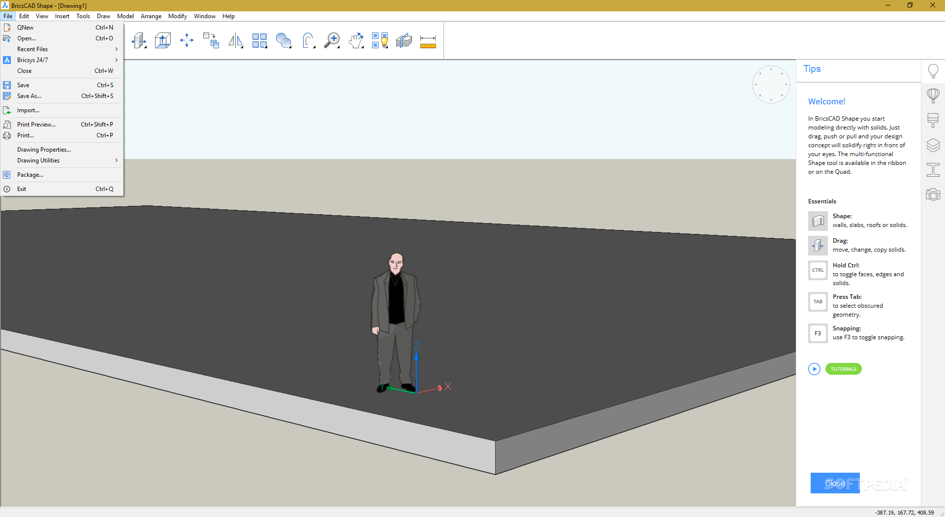Open the Edit menu

click(x=24, y=16)
